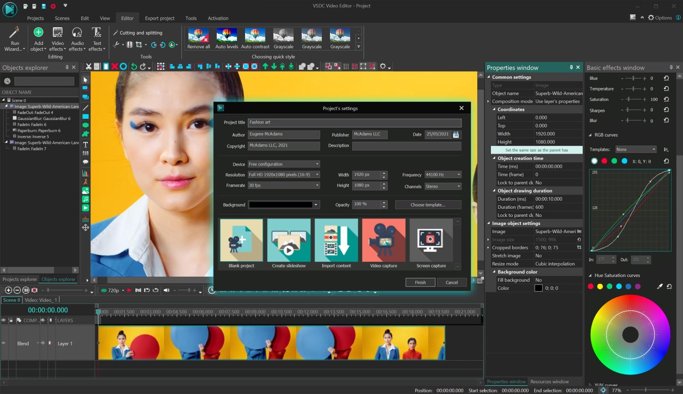The width and height of the screenshot is (683, 394).
Task: Click the Choose template button
Action: [x=428, y=205]
